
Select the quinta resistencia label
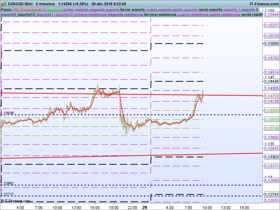tap(225, 15)
